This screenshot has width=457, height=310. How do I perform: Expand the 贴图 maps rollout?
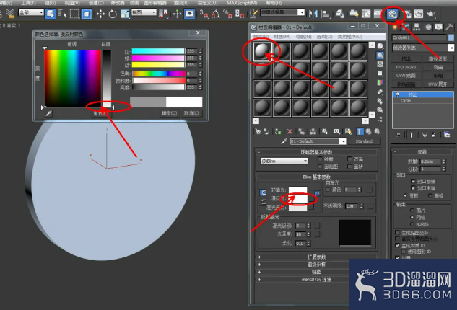316,272
